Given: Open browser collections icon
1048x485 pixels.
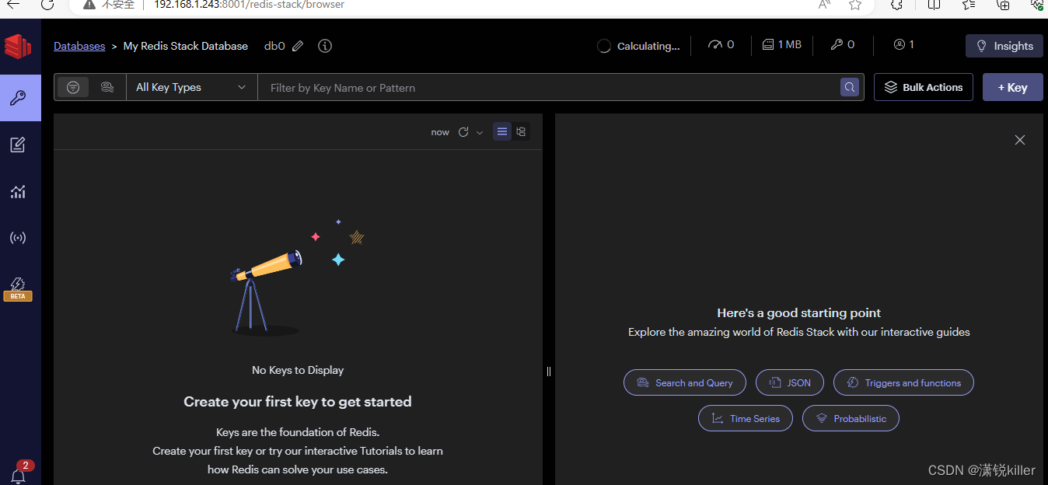Looking at the screenshot, I should point(1003,4).
